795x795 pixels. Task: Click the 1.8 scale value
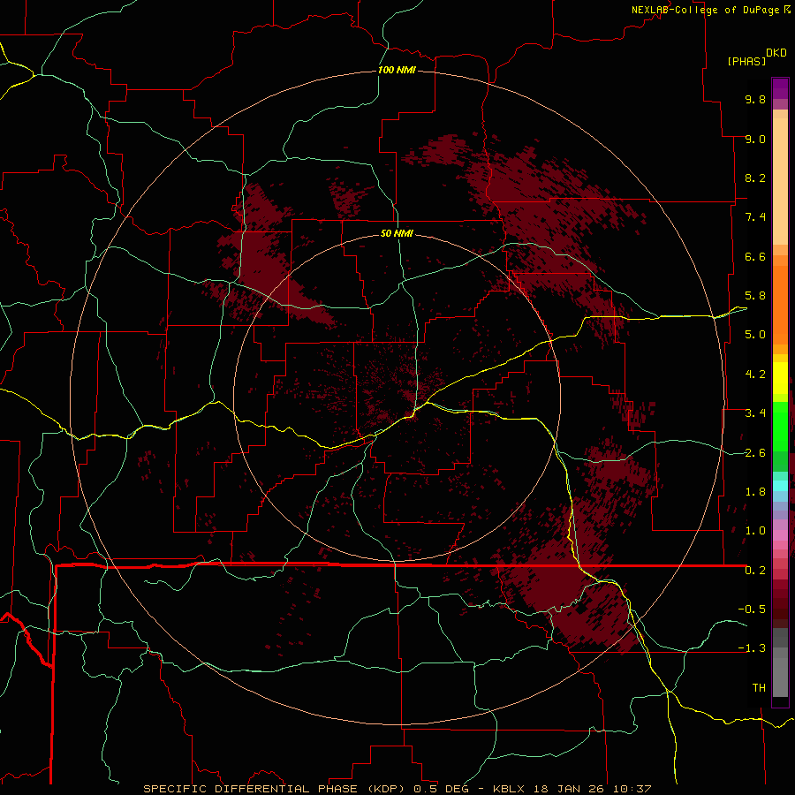pos(755,492)
